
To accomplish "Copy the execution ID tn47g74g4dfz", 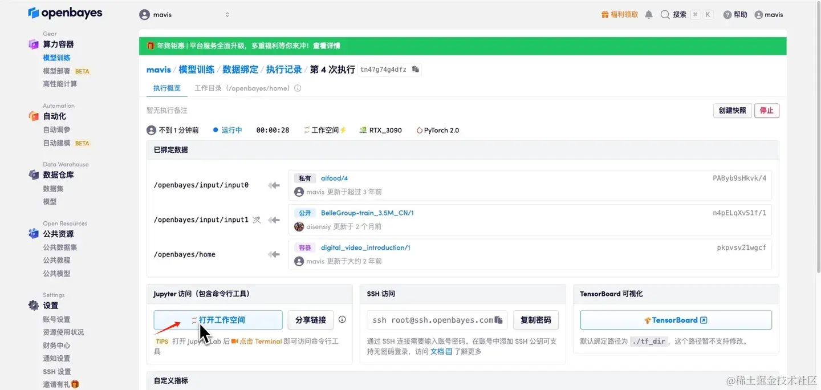I will click(416, 70).
